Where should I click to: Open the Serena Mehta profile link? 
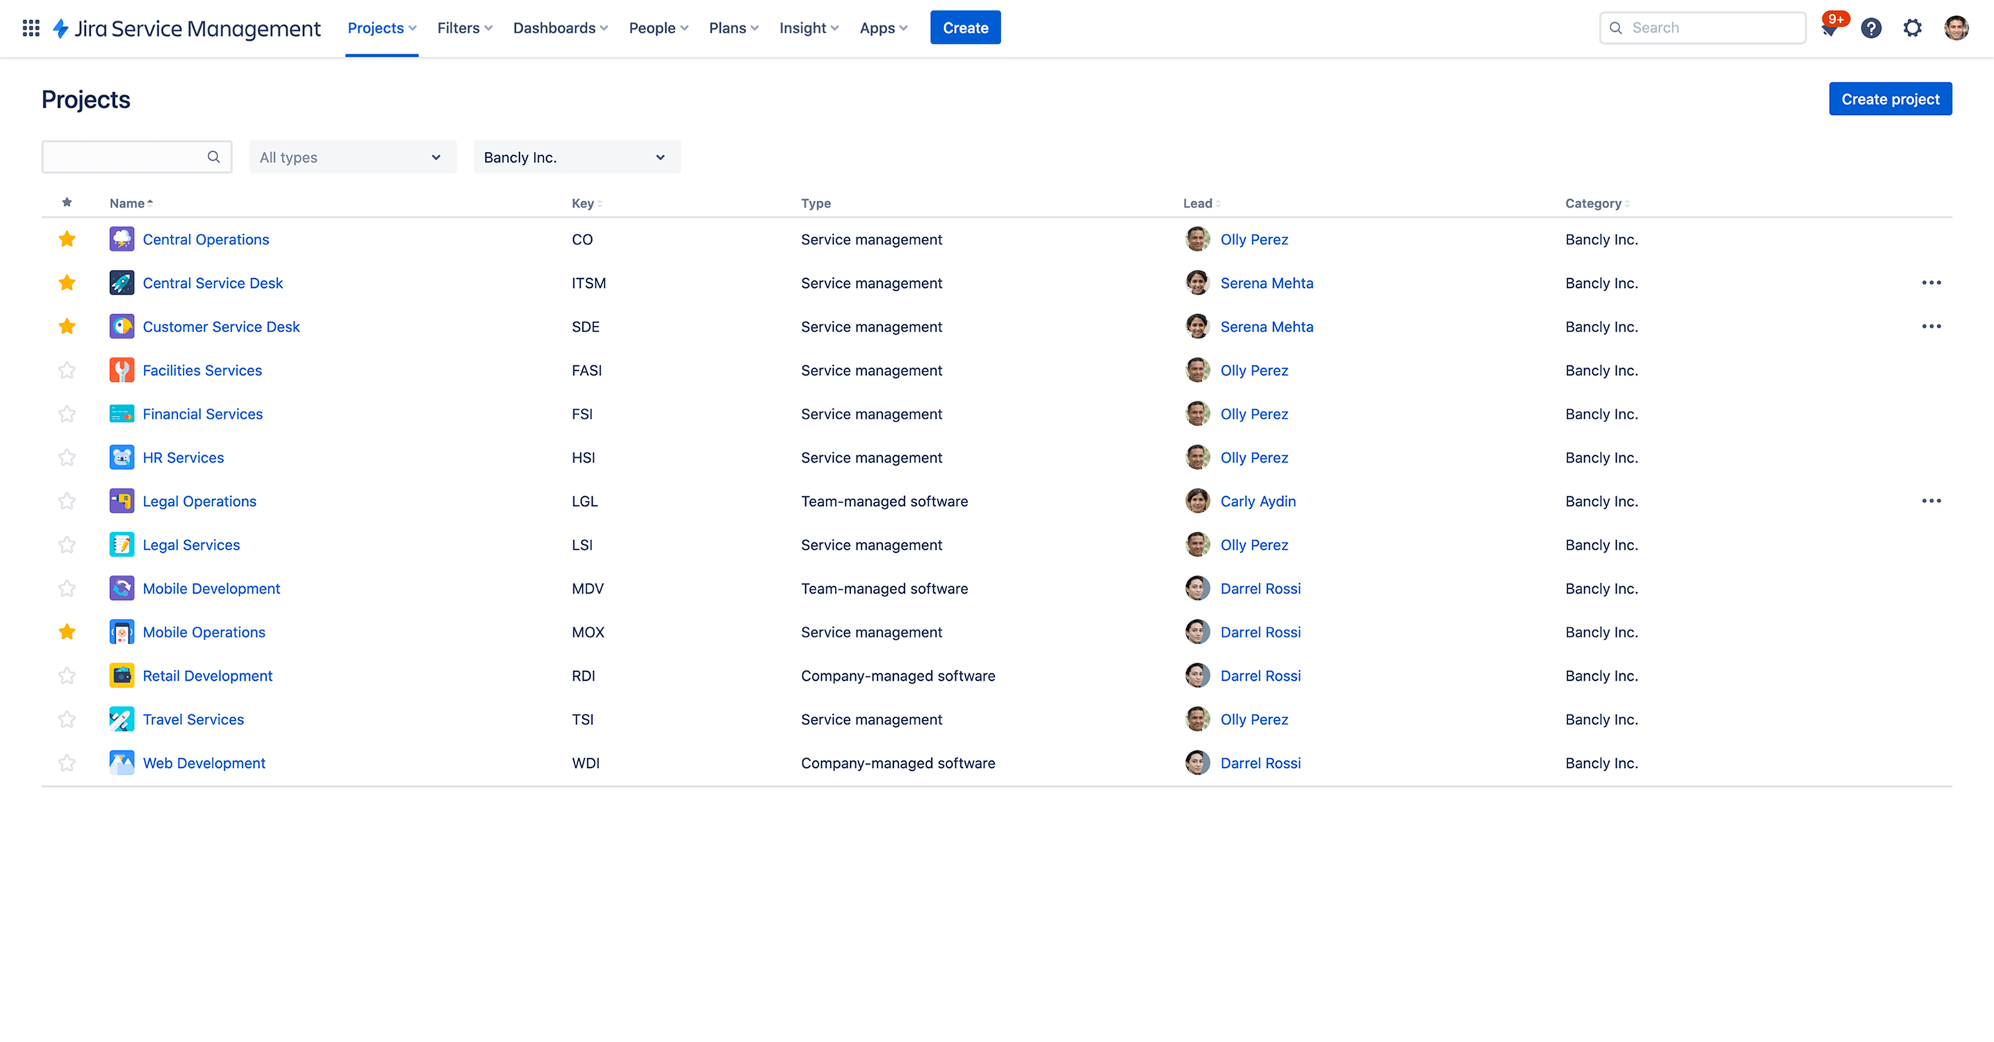click(x=1266, y=282)
